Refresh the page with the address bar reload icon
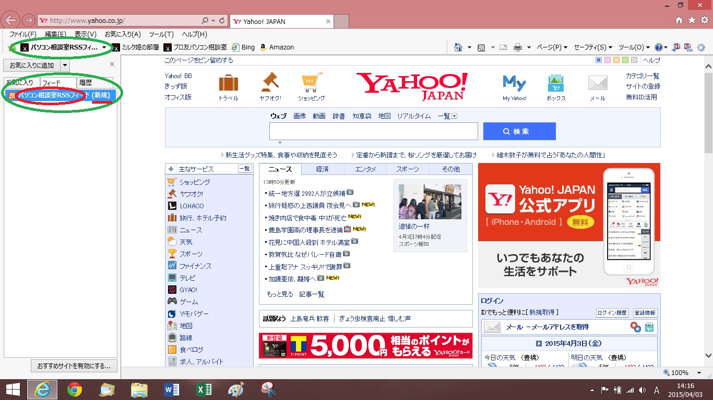This screenshot has height=400, width=713. pyautogui.click(x=222, y=21)
